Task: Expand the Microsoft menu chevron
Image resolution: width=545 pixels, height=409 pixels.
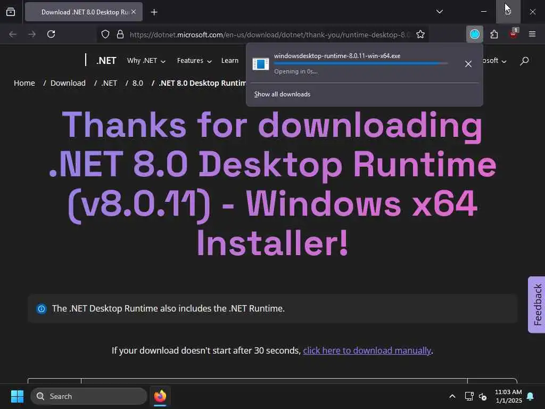Action: click(x=503, y=61)
